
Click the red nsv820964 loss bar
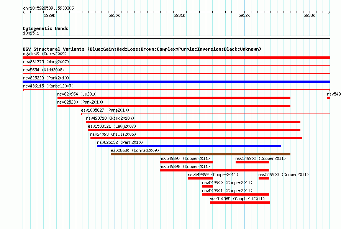coord(174,98)
